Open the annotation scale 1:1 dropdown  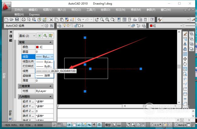(x=160, y=124)
